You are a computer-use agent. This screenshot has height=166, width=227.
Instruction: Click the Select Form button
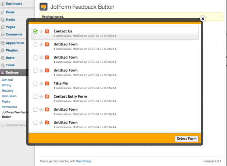click(x=186, y=139)
